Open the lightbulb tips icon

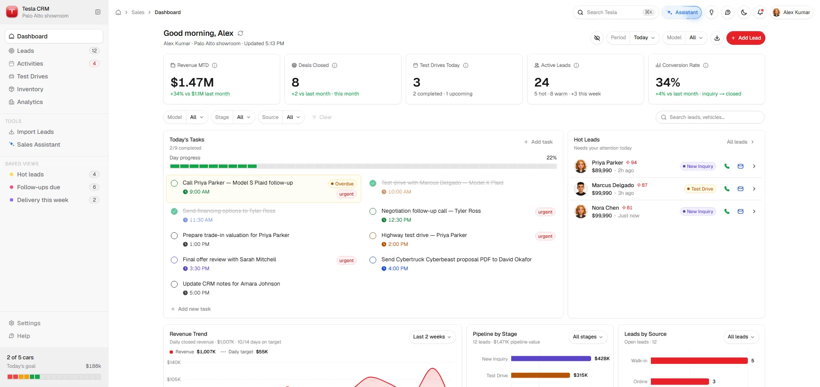pos(712,12)
